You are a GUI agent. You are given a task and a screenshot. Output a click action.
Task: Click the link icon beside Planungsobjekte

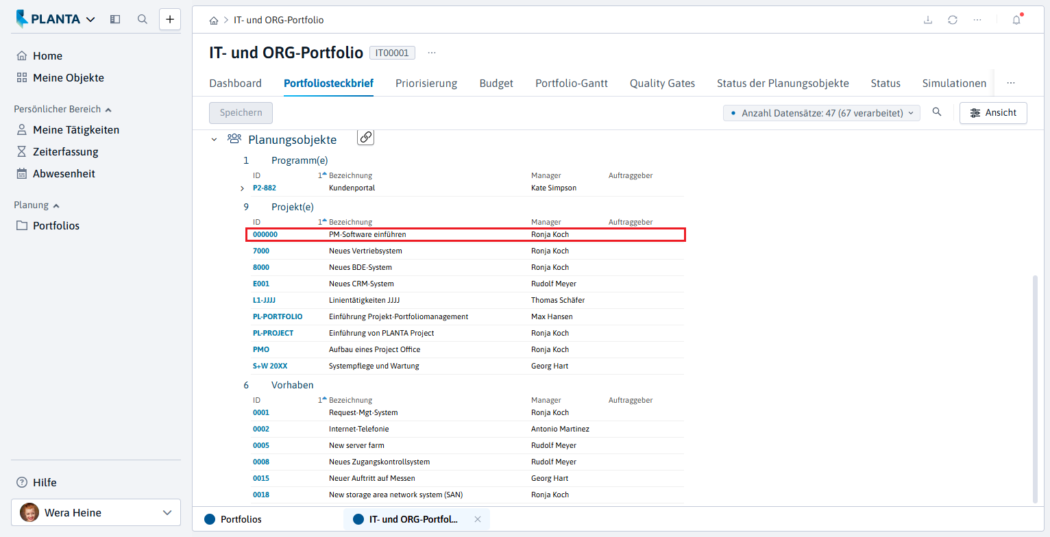(366, 138)
